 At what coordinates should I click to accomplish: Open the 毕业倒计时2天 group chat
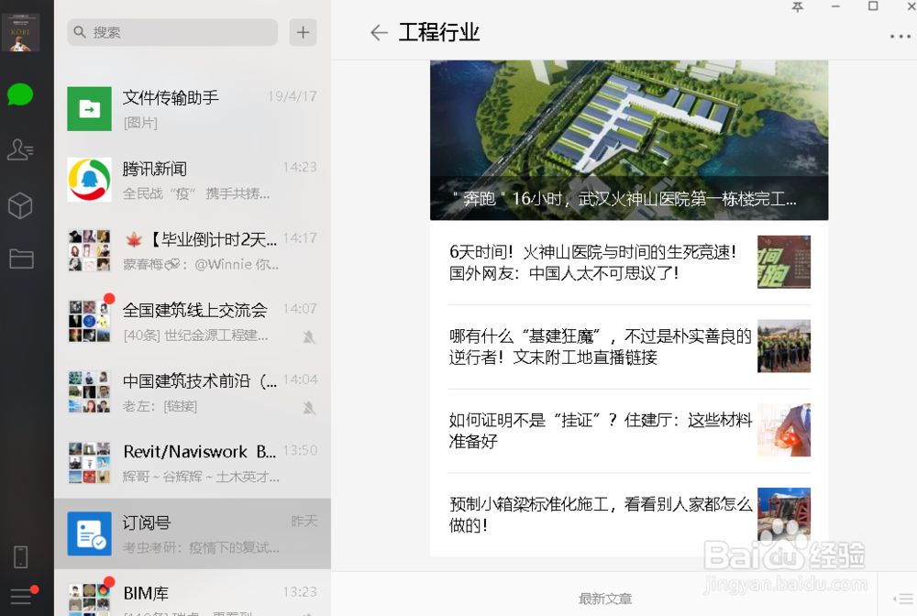(193, 250)
